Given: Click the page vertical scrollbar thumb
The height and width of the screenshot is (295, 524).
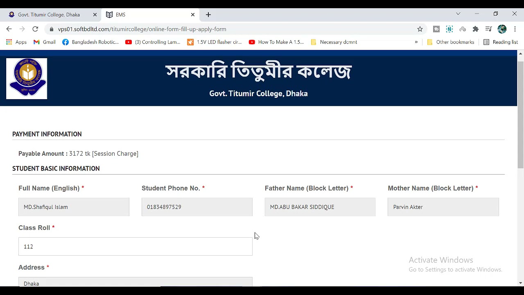Looking at the screenshot, I should point(521,115).
